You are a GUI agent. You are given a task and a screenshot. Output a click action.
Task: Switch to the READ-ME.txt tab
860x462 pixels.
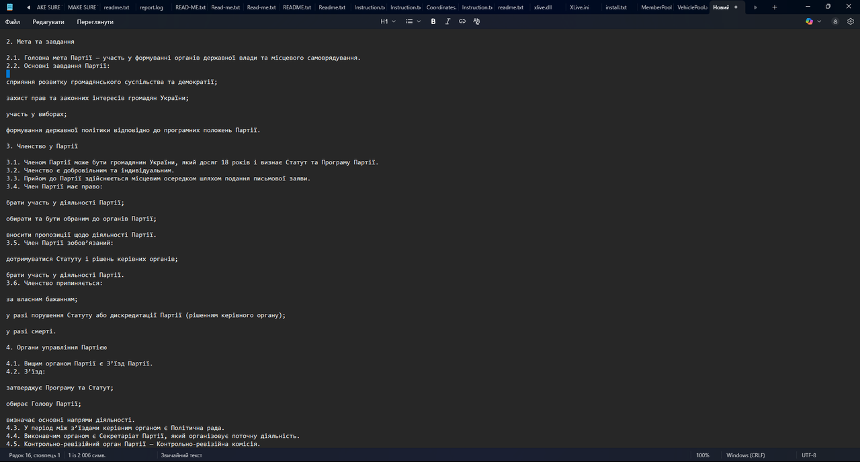click(189, 7)
